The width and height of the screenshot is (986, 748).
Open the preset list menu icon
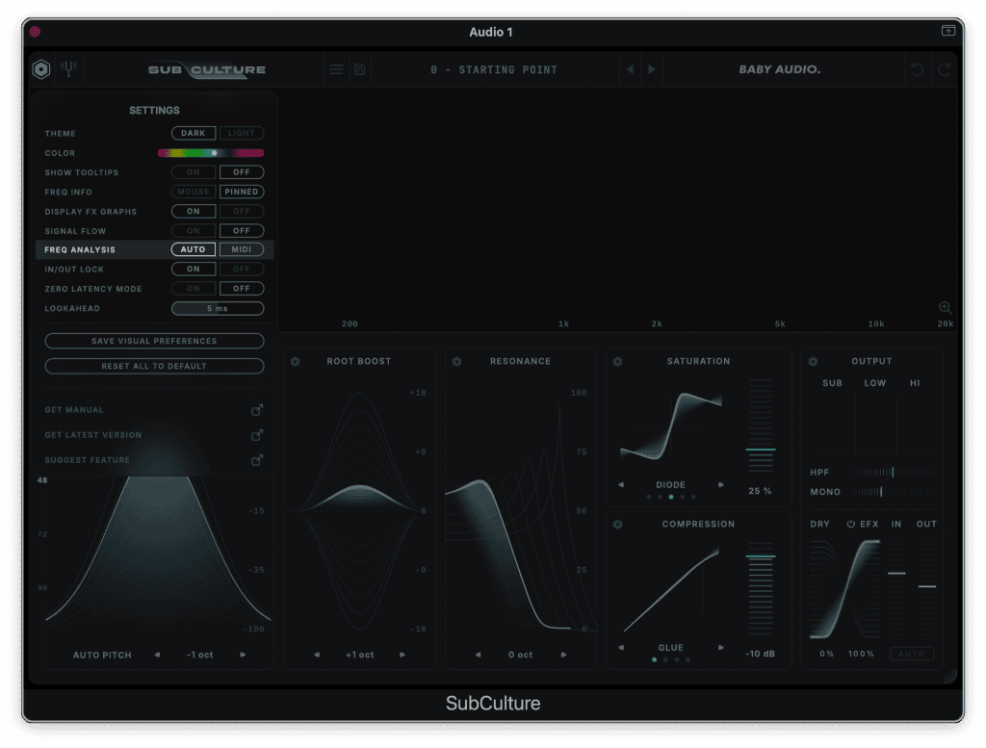[336, 69]
